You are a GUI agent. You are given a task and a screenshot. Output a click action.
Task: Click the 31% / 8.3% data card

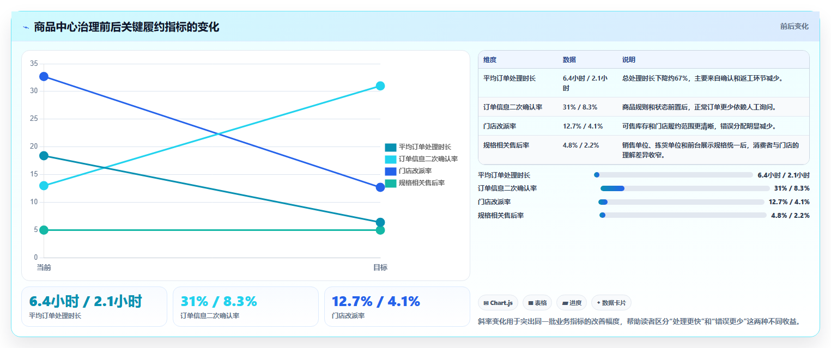click(246, 307)
